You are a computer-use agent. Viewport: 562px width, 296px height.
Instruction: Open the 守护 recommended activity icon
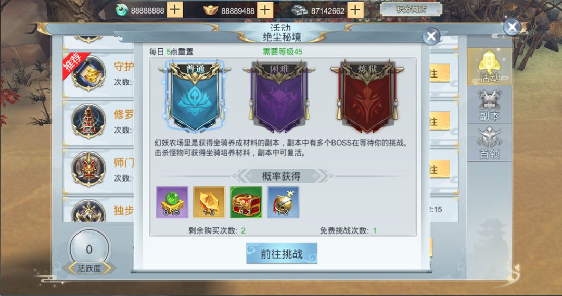pyautogui.click(x=88, y=74)
